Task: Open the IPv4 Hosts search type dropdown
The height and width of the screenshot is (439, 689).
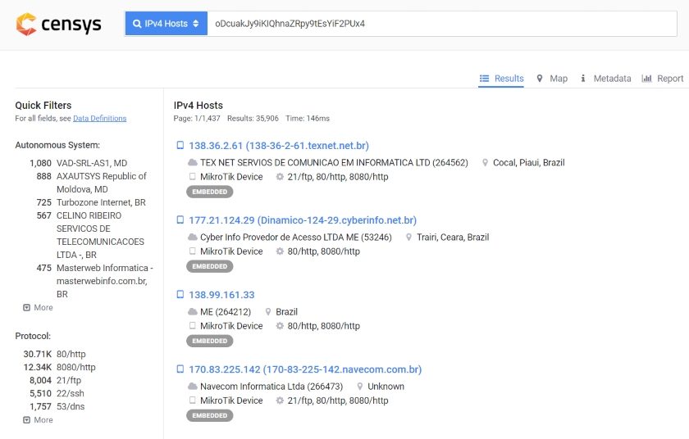Action: coord(166,24)
